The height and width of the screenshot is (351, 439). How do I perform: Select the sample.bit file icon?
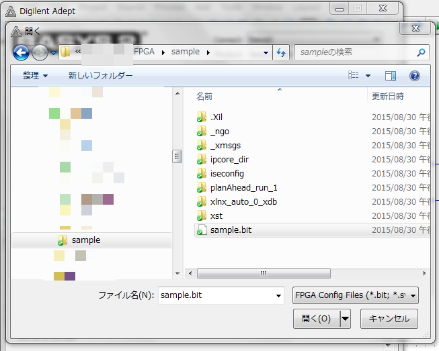[x=202, y=230]
